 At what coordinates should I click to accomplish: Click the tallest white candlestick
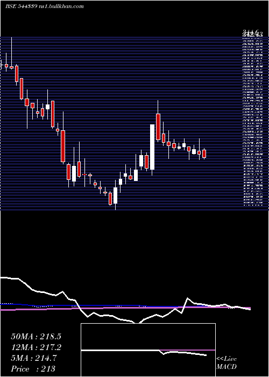[x=152, y=147]
